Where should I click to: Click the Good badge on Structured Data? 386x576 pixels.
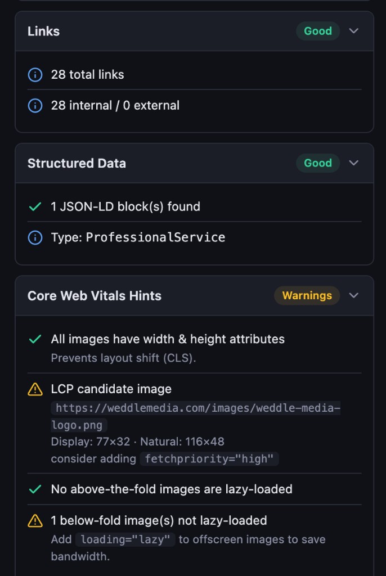coord(318,163)
